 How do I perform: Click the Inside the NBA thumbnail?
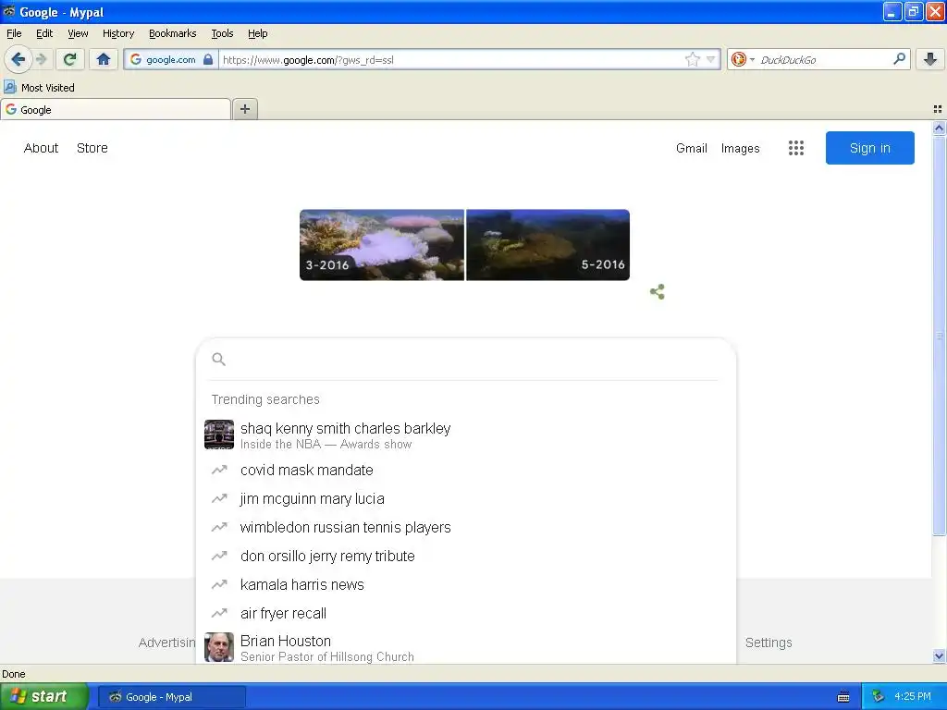[219, 435]
